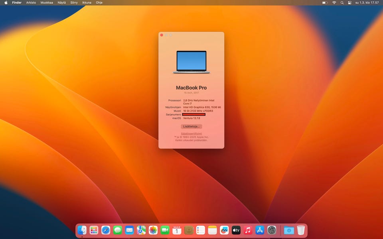Launch Safari from the dock
Image resolution: width=383 pixels, height=239 pixels.
tap(106, 230)
